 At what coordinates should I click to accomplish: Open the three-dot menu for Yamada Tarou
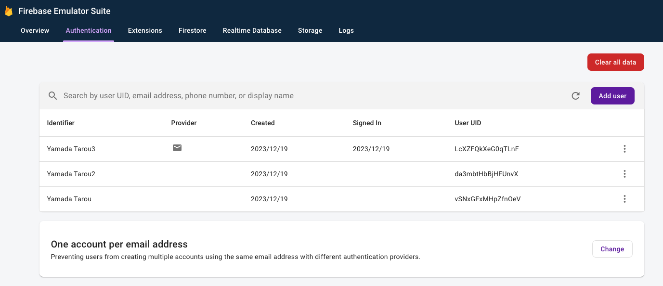point(624,199)
